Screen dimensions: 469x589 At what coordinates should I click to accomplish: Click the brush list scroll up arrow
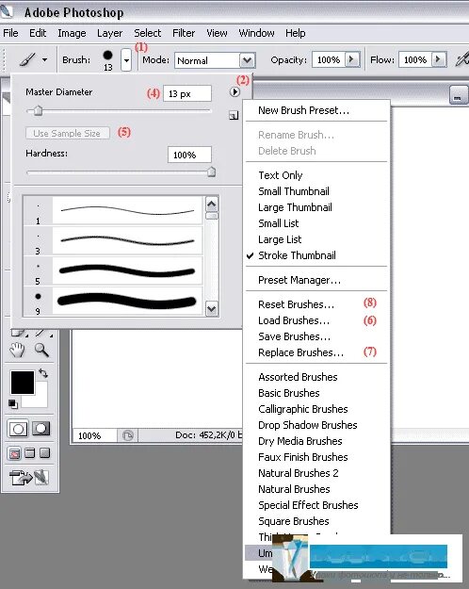tap(212, 204)
